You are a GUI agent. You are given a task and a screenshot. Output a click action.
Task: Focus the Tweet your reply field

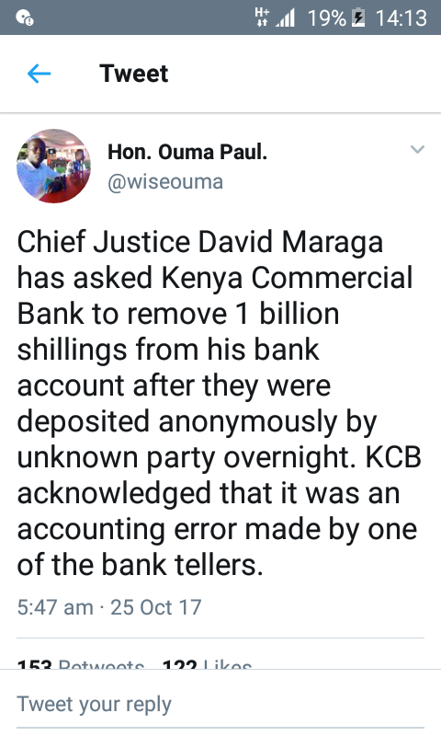click(220, 704)
